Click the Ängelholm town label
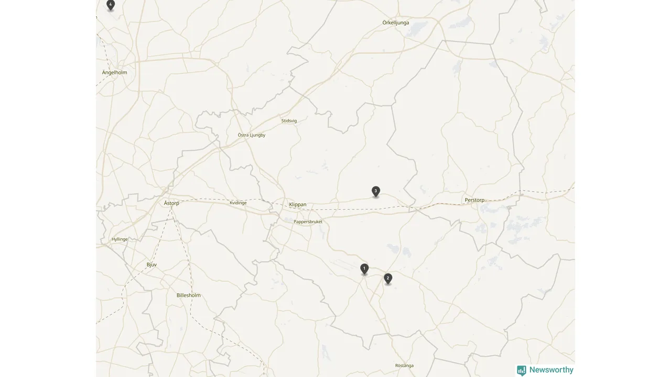Viewport: 671px width, 377px height. coord(115,72)
